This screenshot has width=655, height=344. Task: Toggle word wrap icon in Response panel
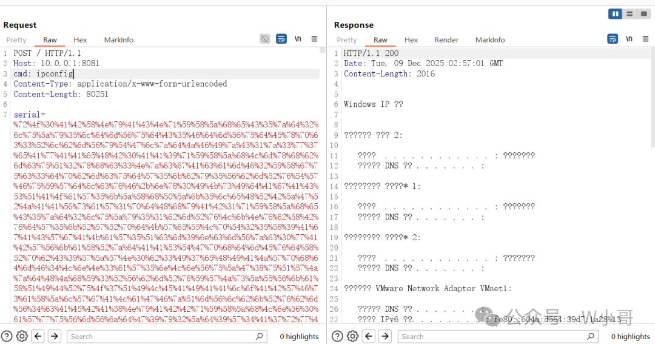click(613, 39)
